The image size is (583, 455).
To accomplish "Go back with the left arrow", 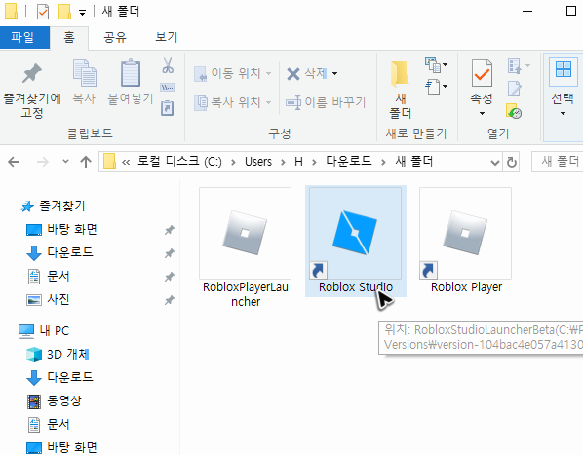I will tap(14, 162).
